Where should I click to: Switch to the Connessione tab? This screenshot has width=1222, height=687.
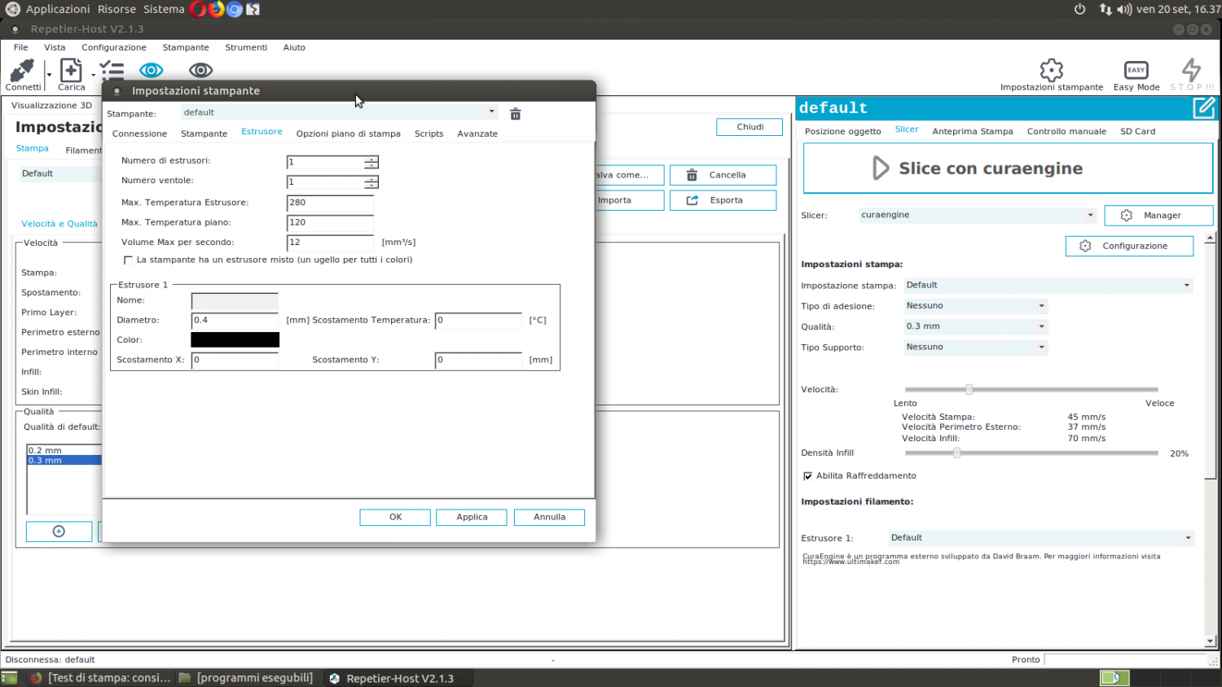139,133
